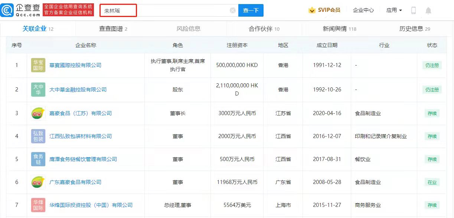Open the 企业中心 link
Screen dimensions: 454x218
tap(363, 10)
